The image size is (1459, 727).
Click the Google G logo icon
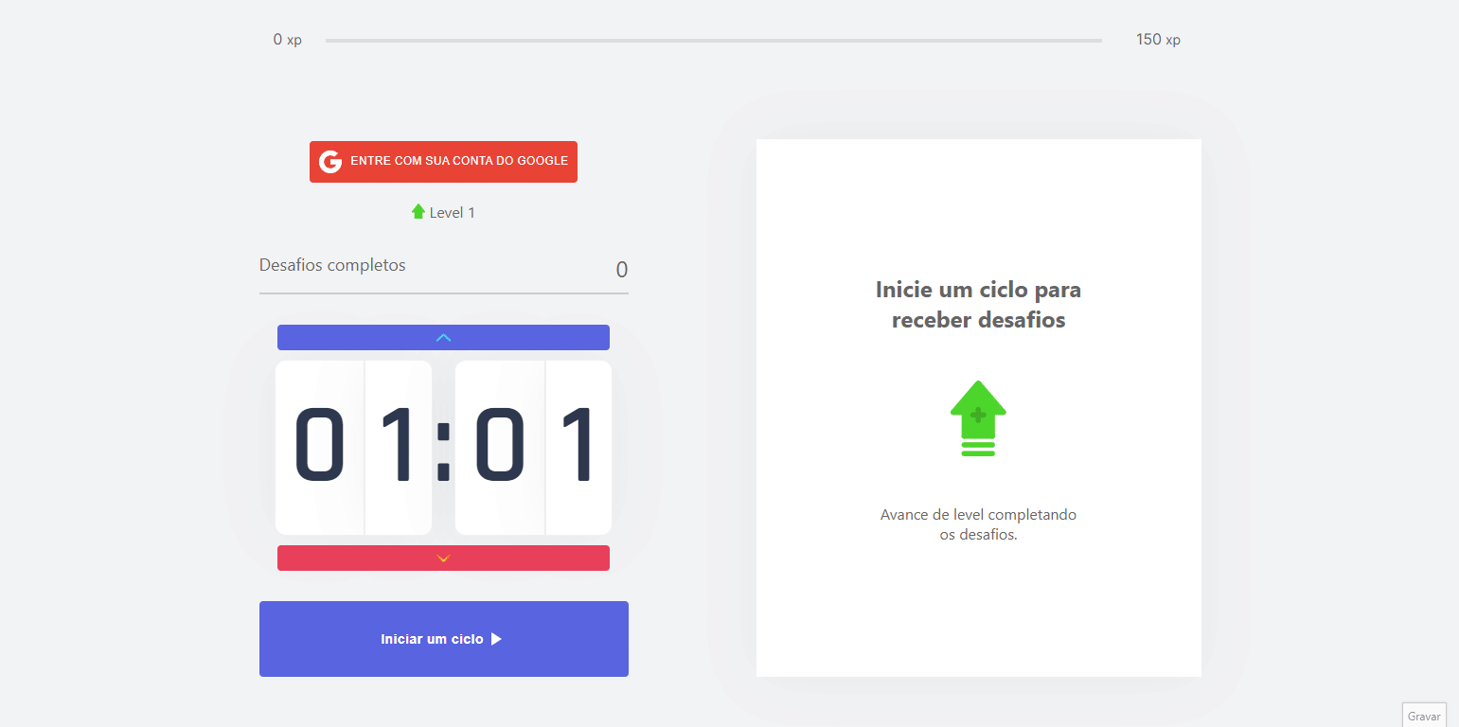tap(329, 162)
